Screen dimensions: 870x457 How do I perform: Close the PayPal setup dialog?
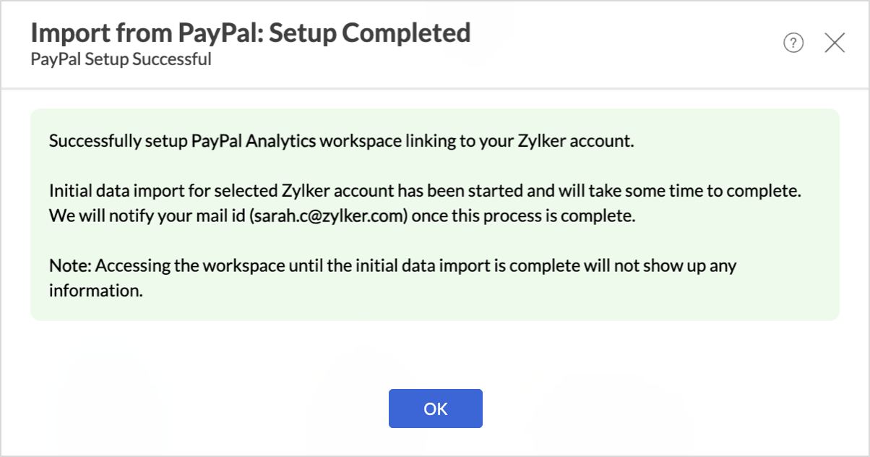click(x=835, y=43)
